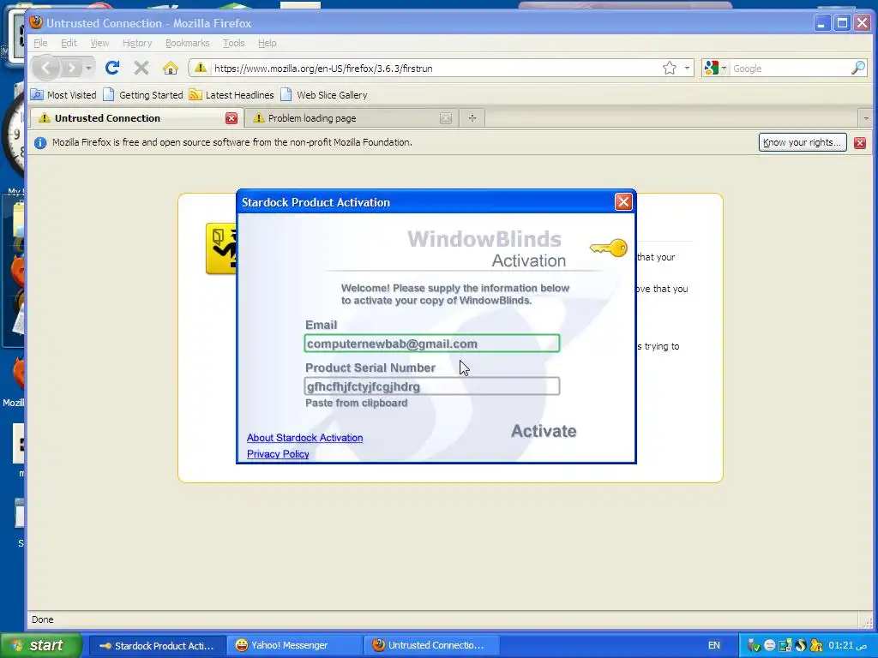878x658 pixels.
Task: Switch to Stardock Product Activation taskbar button
Action: [158, 646]
